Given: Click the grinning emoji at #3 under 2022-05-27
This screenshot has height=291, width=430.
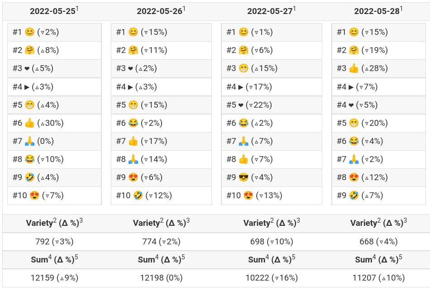Looking at the screenshot, I should coord(244,68).
